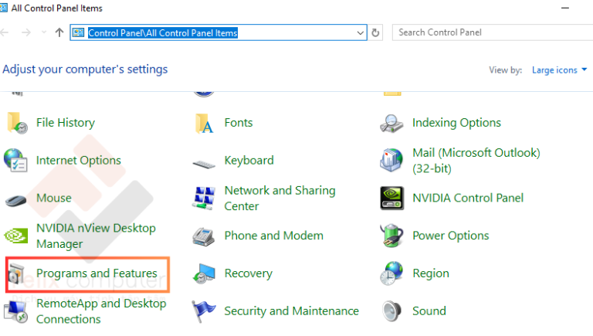Open Mail (Microsoft Outlook) (32-bit) link
This screenshot has height=336, width=593.
[476, 161]
